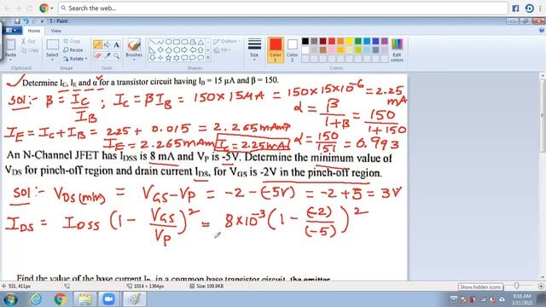Open Windows Start button
This screenshot has height=307, width=546.
pyautogui.click(x=10, y=299)
